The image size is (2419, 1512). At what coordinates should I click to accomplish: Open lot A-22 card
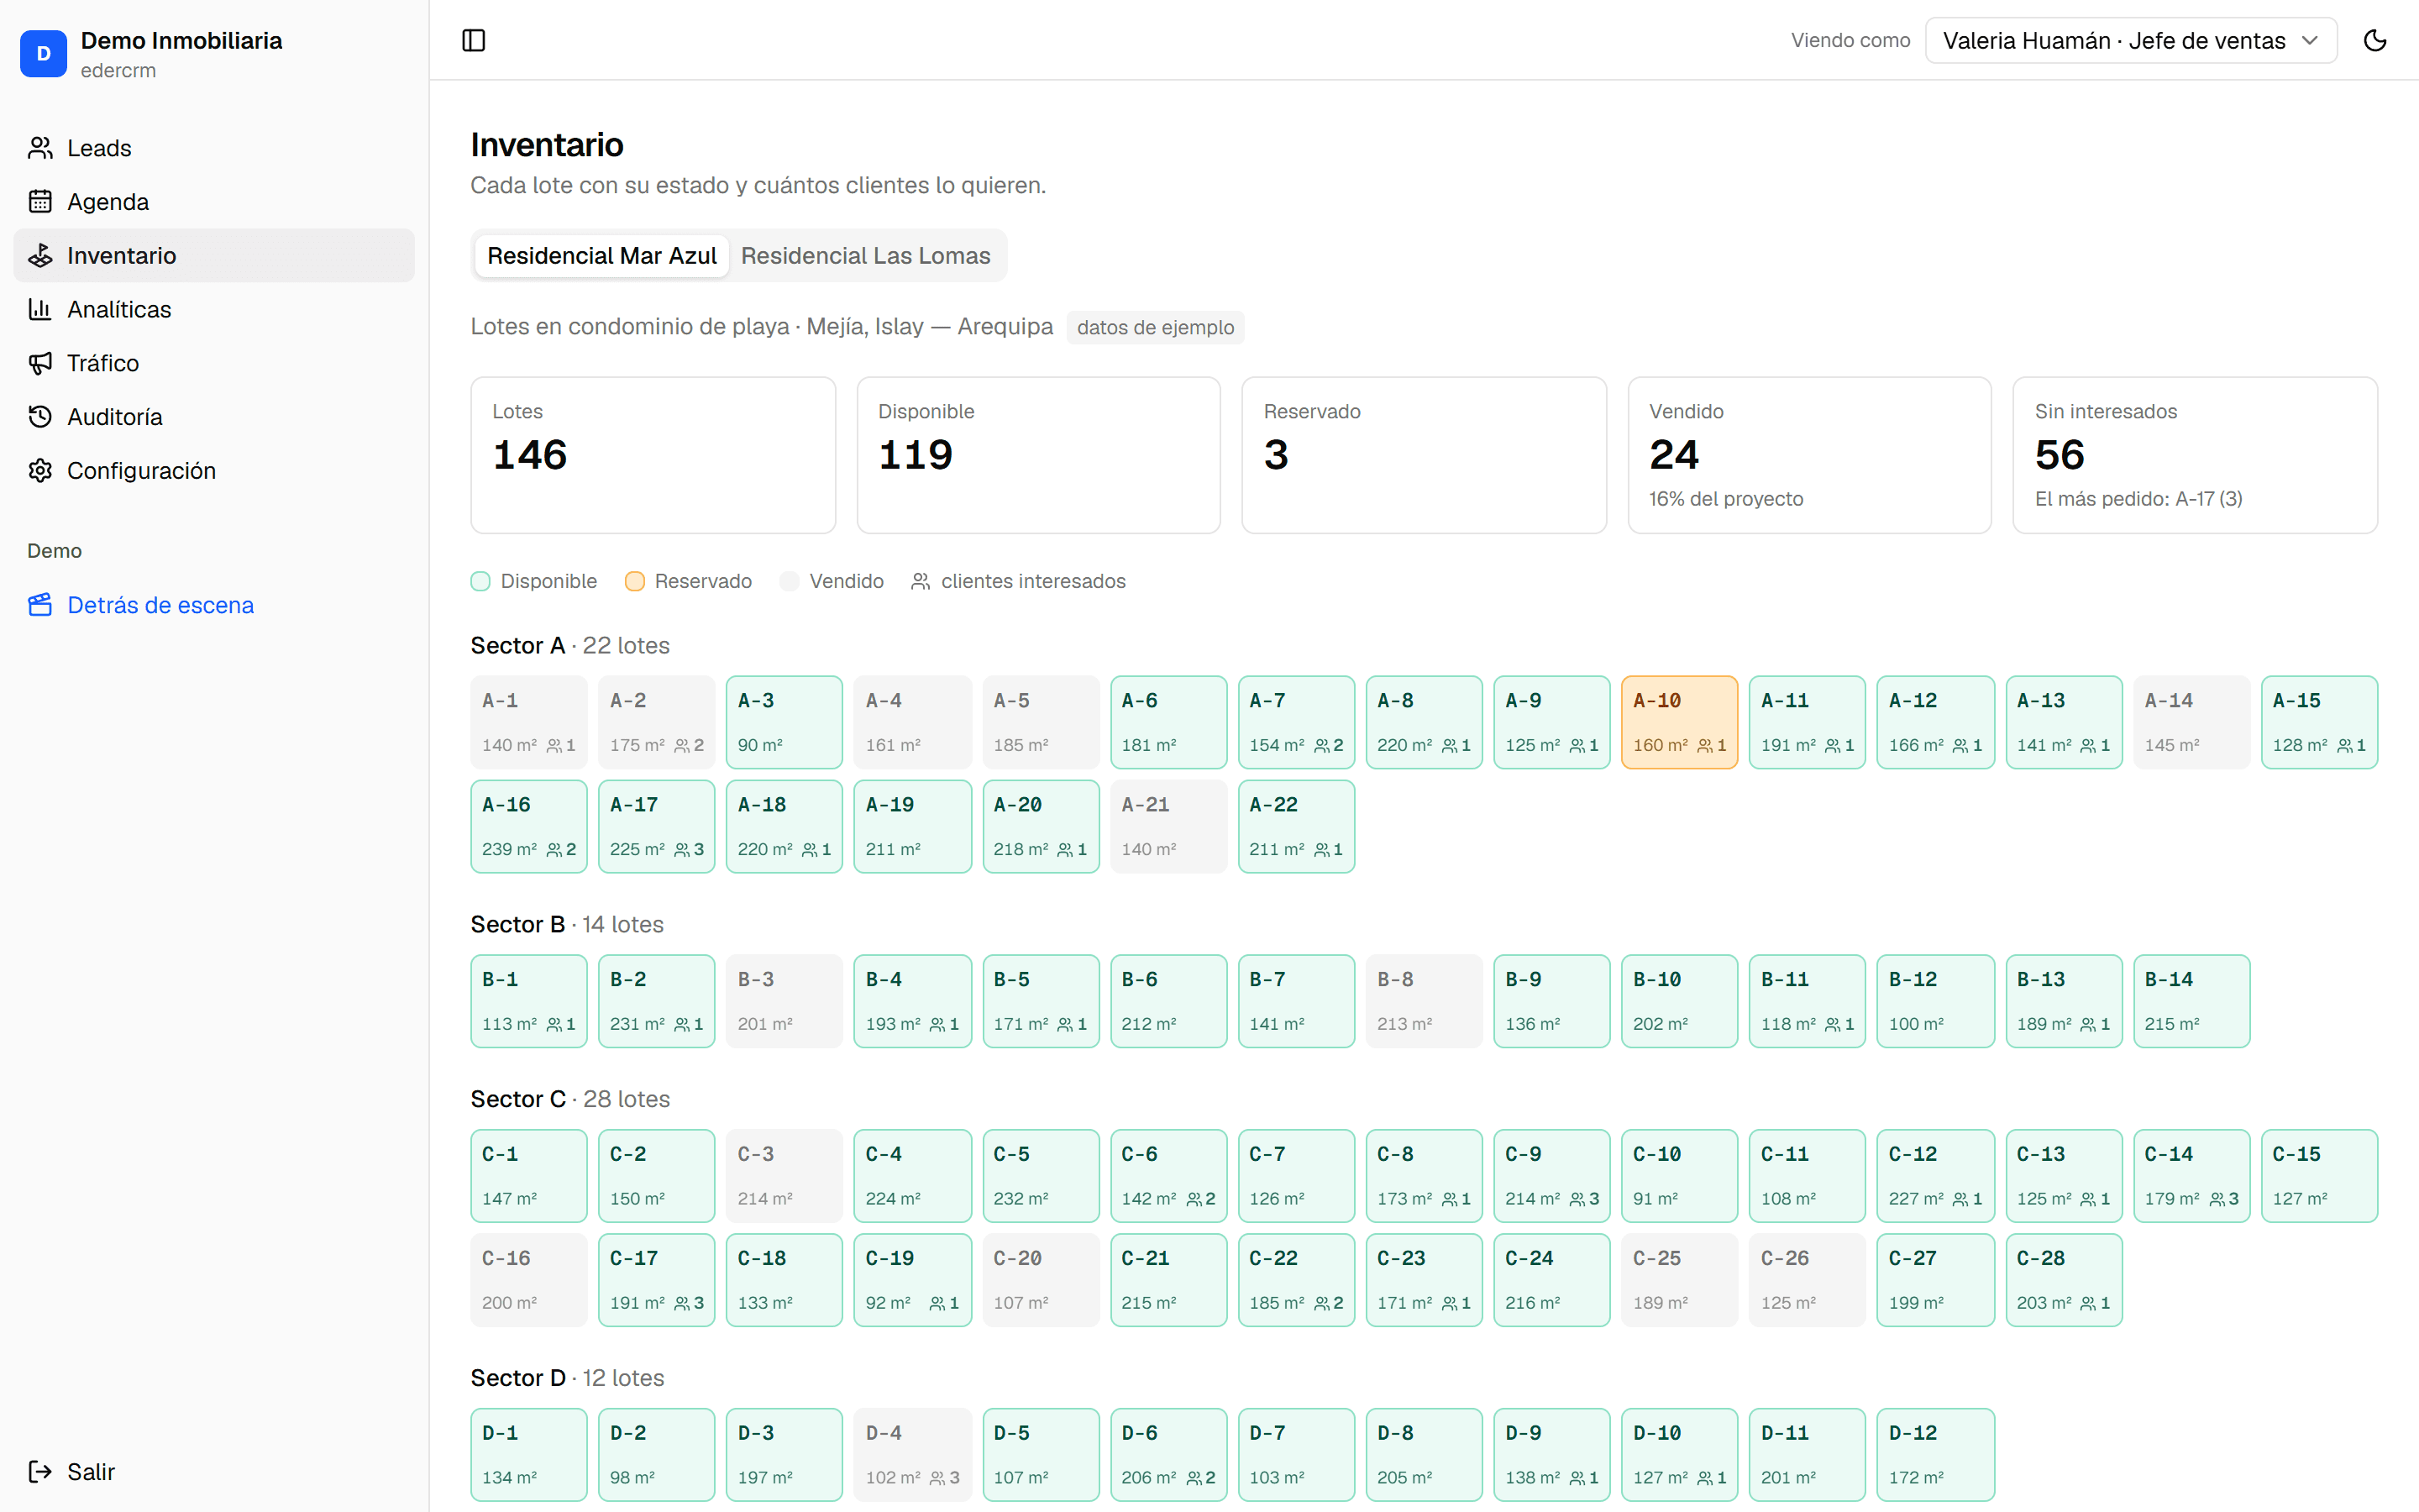(x=1297, y=826)
